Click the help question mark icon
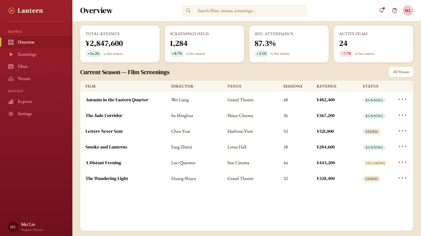The width and height of the screenshot is (421, 236). (395, 10)
